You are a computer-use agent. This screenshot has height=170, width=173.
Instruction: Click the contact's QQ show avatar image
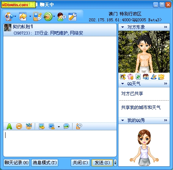[x=144, y=52]
